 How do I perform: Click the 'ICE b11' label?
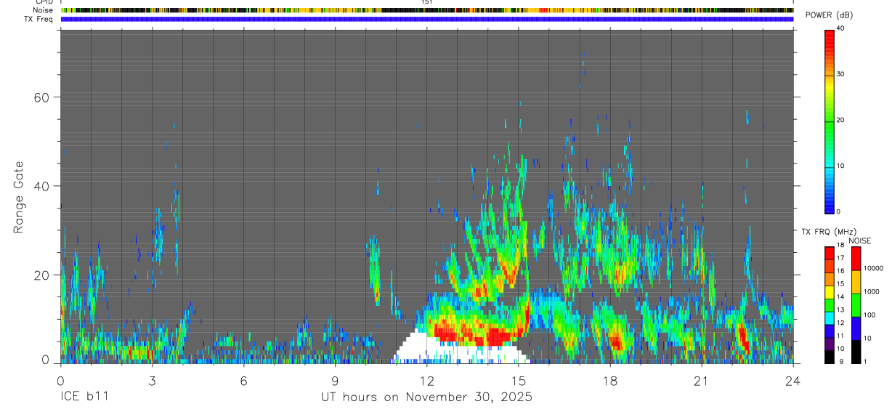click(x=86, y=397)
